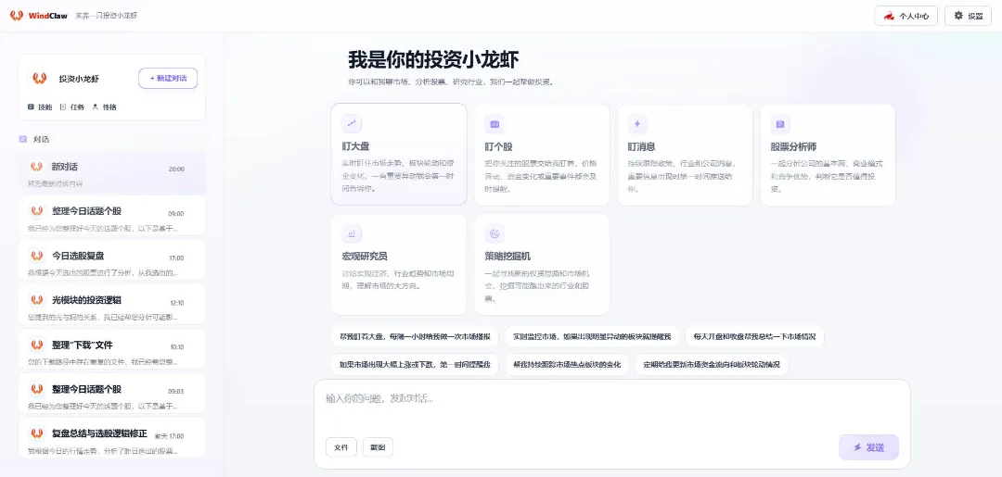The width and height of the screenshot is (1002, 477).
Task: Click avatar of 今日选股复盘 row
Action: [36, 256]
